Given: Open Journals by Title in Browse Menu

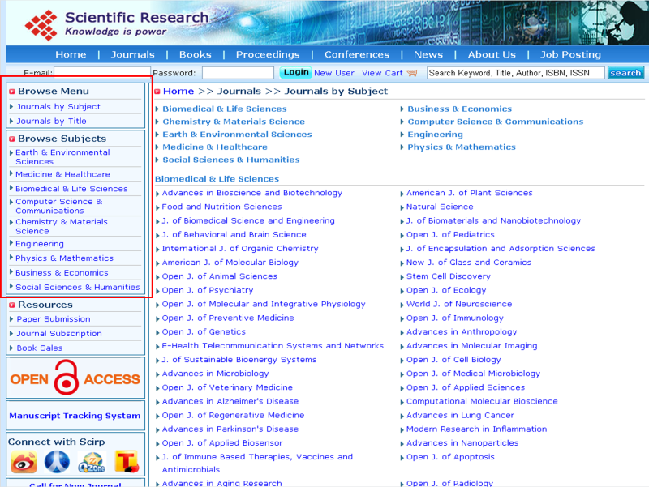Looking at the screenshot, I should click(51, 121).
